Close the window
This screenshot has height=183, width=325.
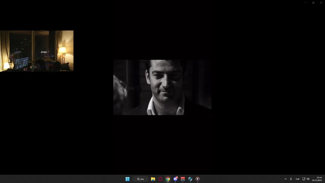point(321,3)
